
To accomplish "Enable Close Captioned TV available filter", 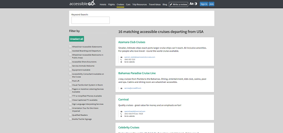I will point(70,100).
